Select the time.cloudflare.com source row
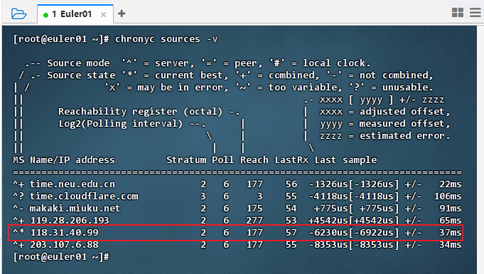This screenshot has width=484, height=274. [x=237, y=196]
